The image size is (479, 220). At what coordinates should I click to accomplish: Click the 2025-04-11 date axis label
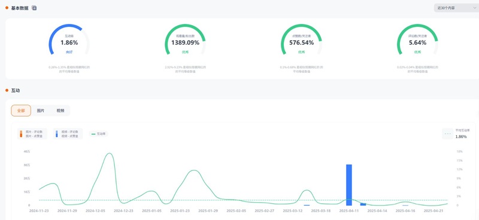[x=349, y=211]
